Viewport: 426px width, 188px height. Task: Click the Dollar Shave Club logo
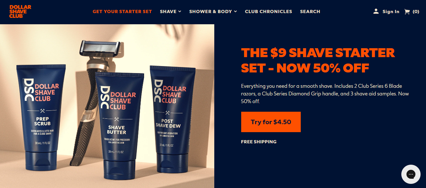20,11
